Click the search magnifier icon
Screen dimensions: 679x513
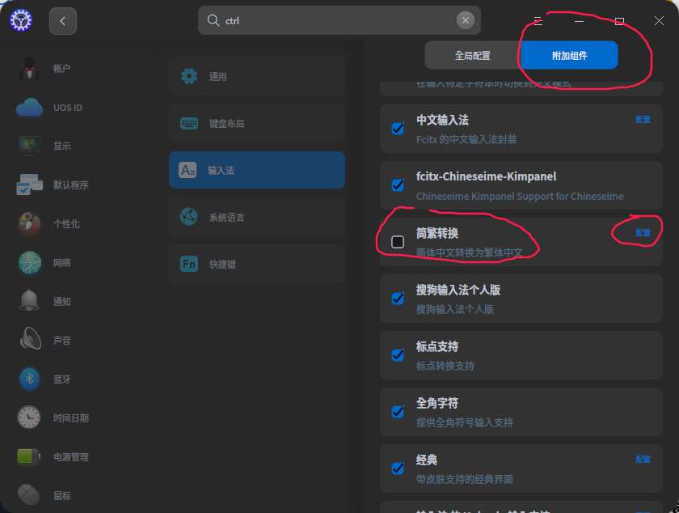(213, 20)
